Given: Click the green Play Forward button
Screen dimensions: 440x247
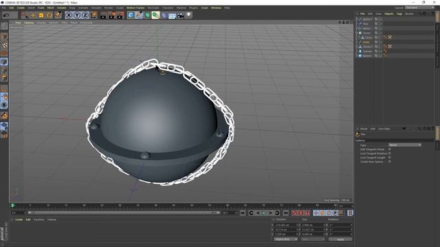Looking at the screenshot, I should (264, 213).
